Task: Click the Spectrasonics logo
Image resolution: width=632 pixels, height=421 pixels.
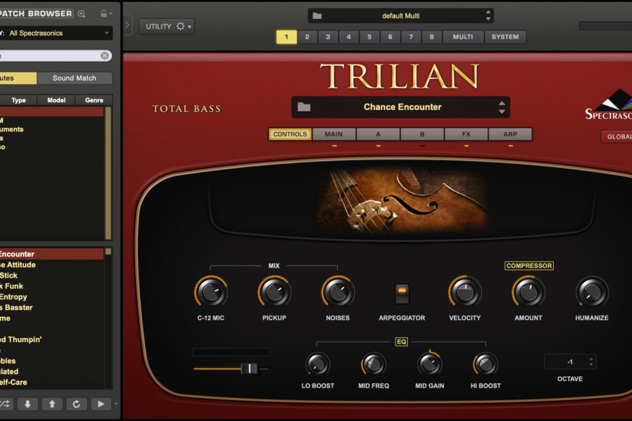Action: tap(609, 105)
